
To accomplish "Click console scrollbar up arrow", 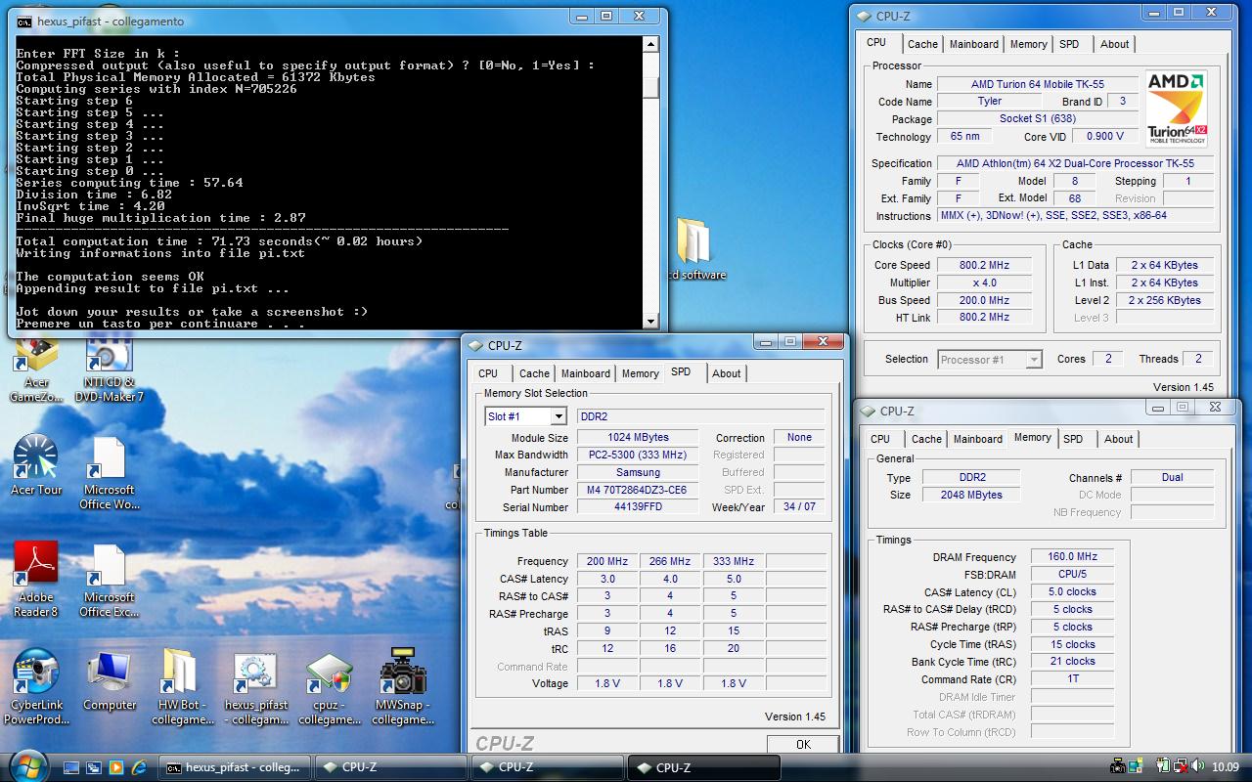I will click(650, 45).
